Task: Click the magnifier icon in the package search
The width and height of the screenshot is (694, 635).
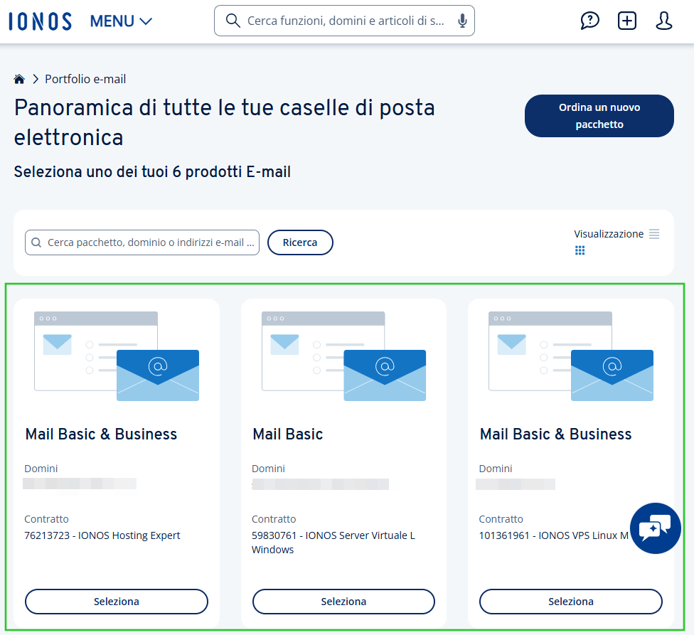Action: 36,242
